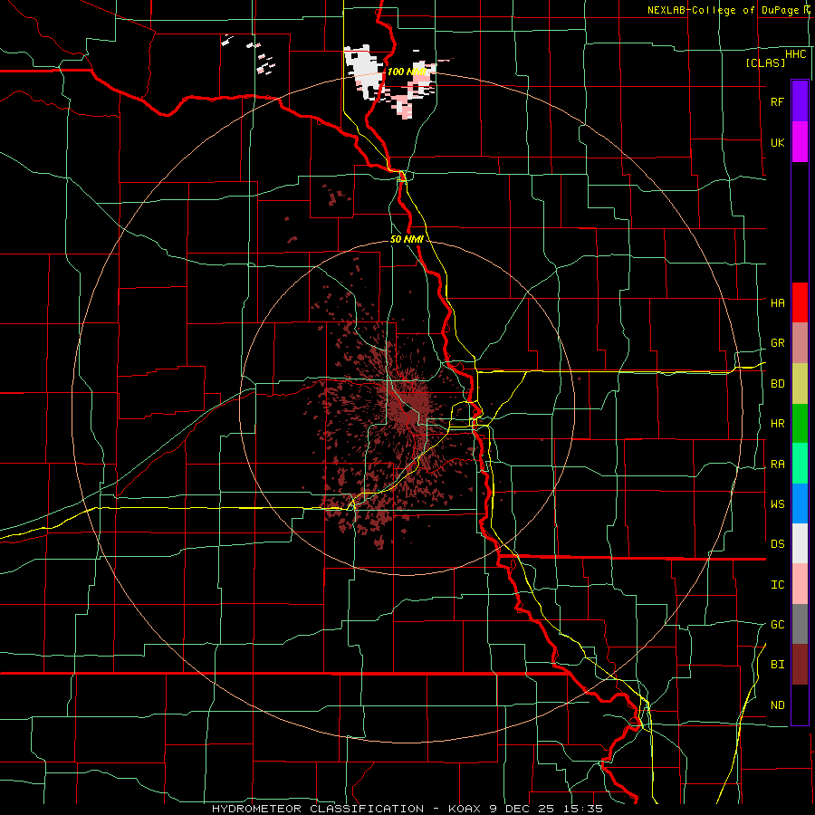Click the UK legend label
The height and width of the screenshot is (815, 815).
[777, 143]
